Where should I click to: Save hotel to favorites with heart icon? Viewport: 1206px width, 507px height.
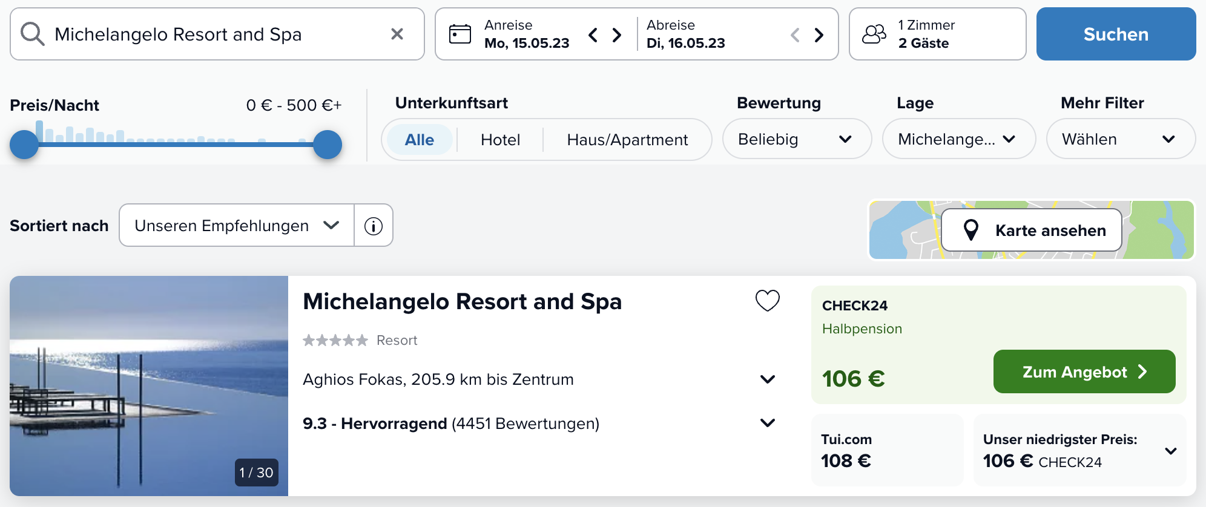click(768, 301)
